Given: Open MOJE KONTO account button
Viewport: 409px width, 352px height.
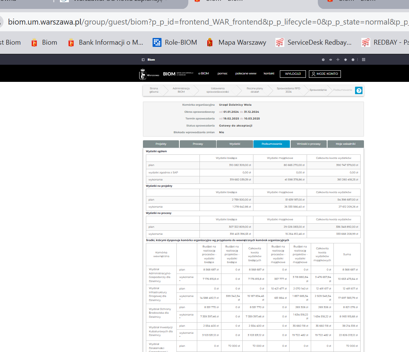Looking at the screenshot, I should 325,74.
